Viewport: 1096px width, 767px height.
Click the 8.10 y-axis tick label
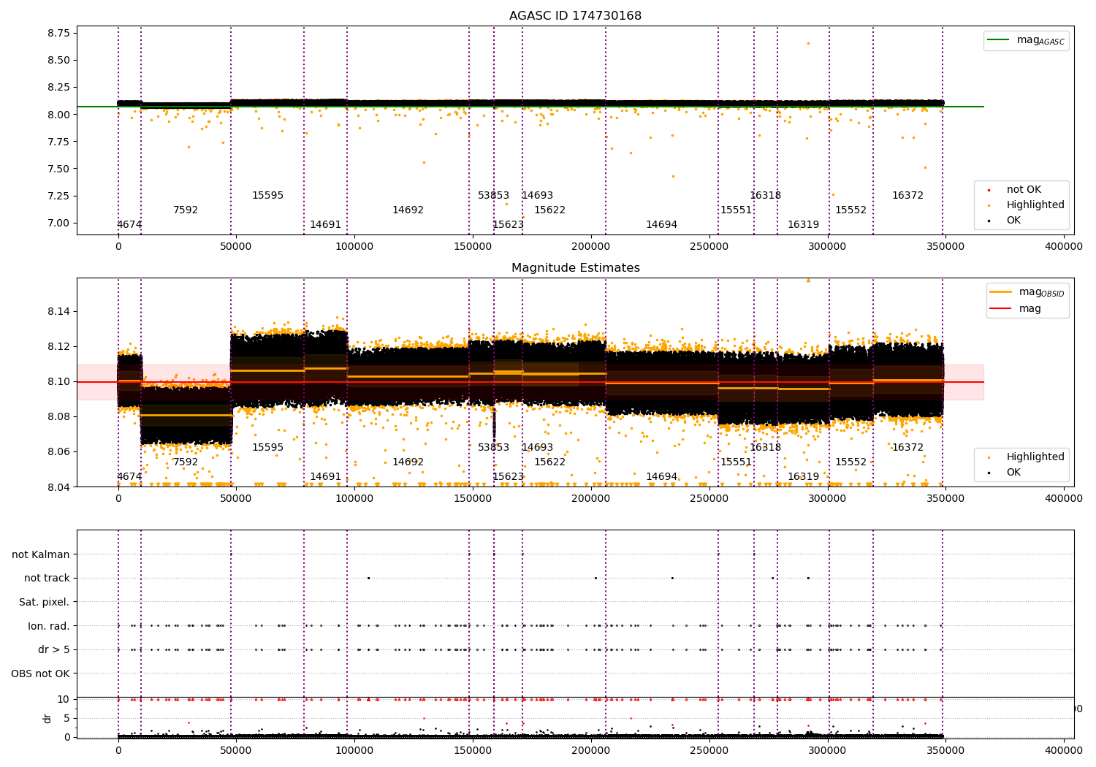click(58, 381)
